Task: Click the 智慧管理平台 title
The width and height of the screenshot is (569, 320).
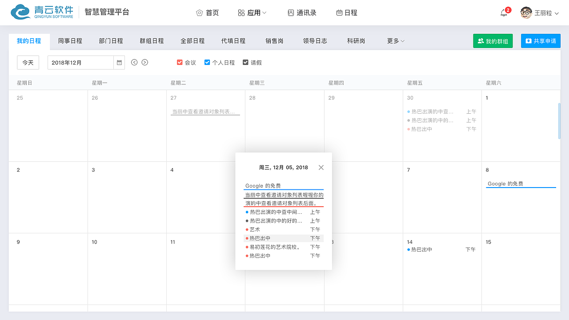Action: tap(107, 12)
